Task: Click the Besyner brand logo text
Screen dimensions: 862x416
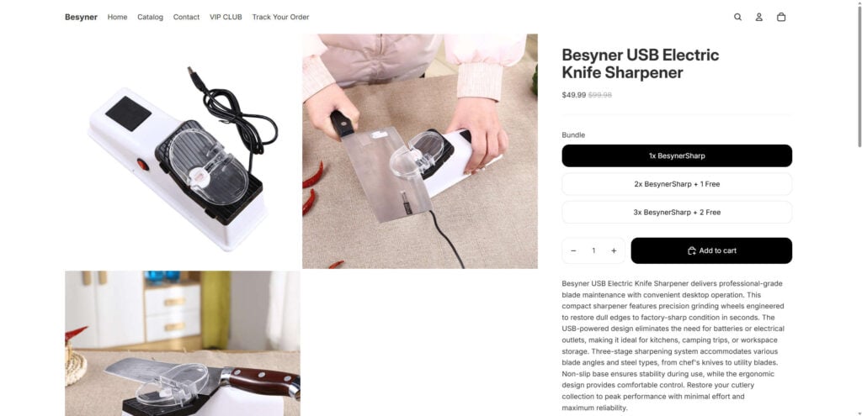Action: coord(81,17)
